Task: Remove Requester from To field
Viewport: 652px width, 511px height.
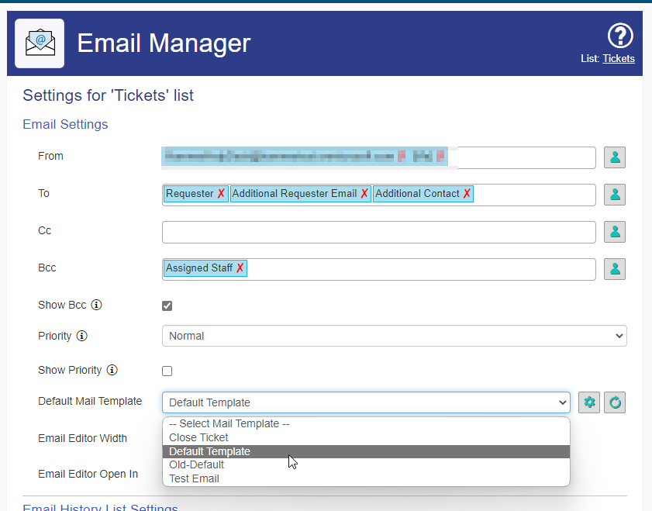Action: [x=221, y=193]
